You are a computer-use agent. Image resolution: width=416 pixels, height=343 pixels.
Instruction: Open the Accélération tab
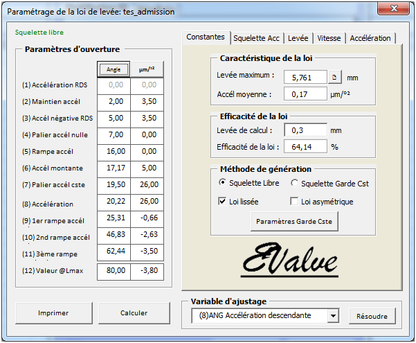[370, 38]
